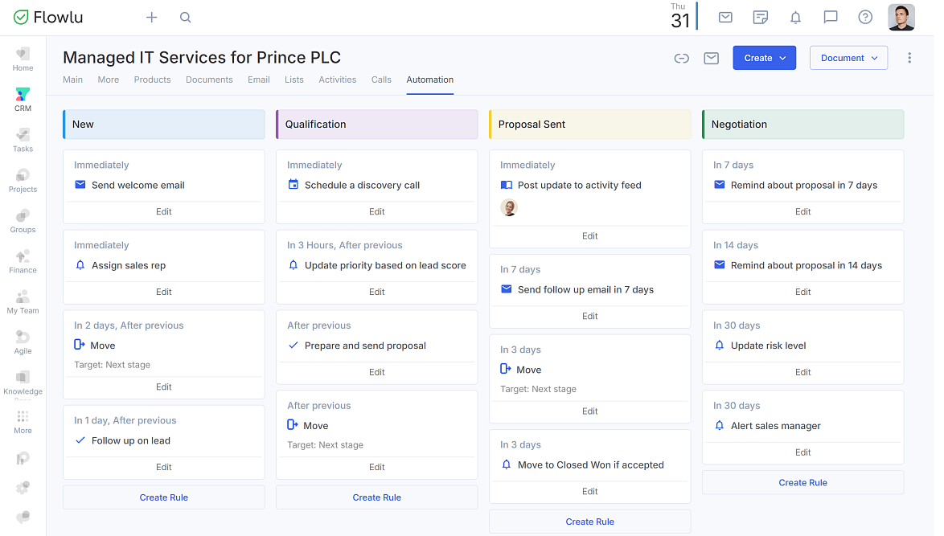Open the Projects sidebar icon
Screen dimensions: 944x536
click(23, 178)
